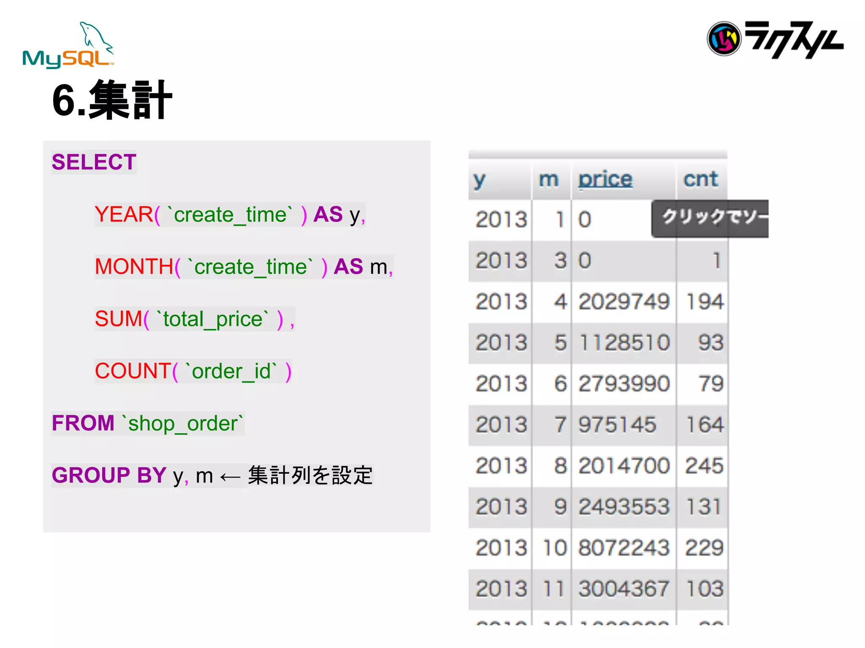Select the price cell 2029749
The height and width of the screenshot is (648, 865).
click(624, 302)
